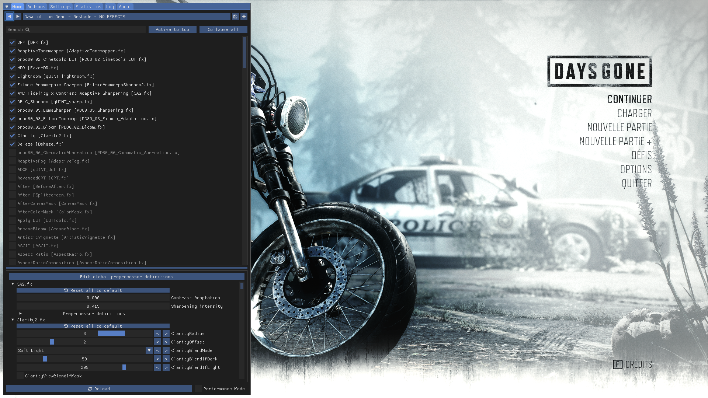This screenshot has height=398, width=708.
Task: Switch to the Home tab
Action: [x=17, y=7]
